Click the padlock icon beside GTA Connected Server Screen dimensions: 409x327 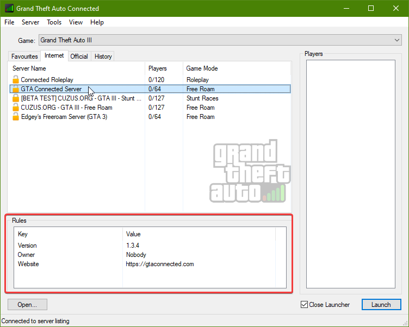[16, 89]
